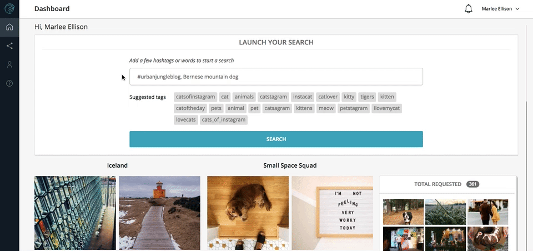Image resolution: width=533 pixels, height=251 pixels.
Task: Open the frosty grass requested thumbnail
Action: coord(446,212)
